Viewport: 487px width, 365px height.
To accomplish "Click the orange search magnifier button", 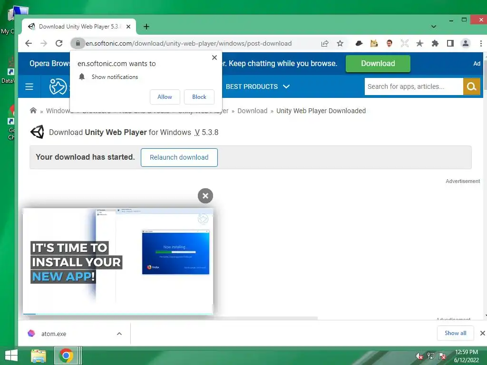I will point(471,86).
